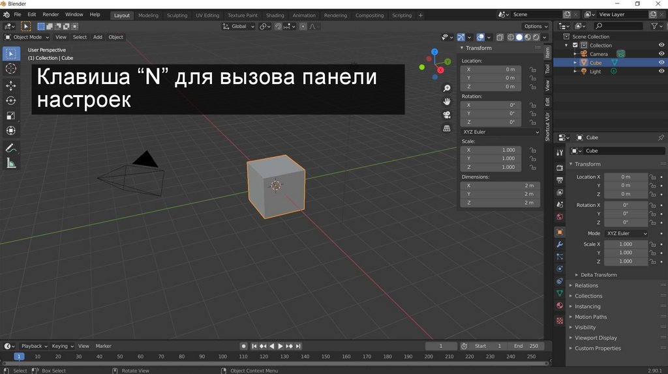Select the Rotate tool
The image size is (668, 374).
click(11, 101)
